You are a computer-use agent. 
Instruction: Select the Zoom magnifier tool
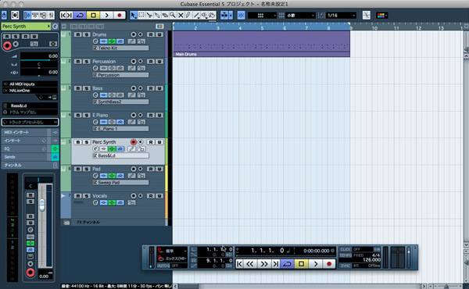click(173, 16)
